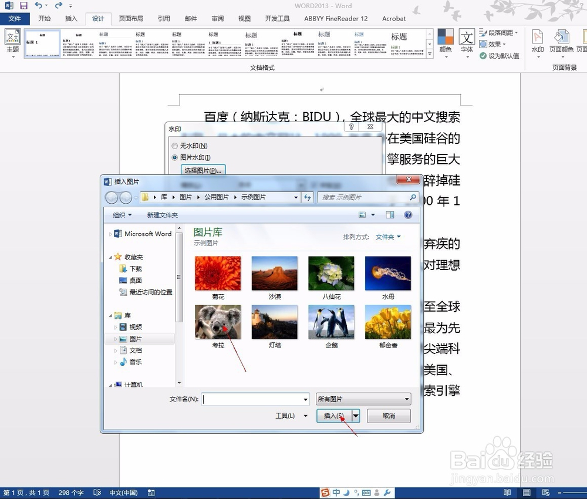587x499 pixels.
Task: Select the Hydrangeas (八仙花) thumbnail
Action: tap(331, 274)
